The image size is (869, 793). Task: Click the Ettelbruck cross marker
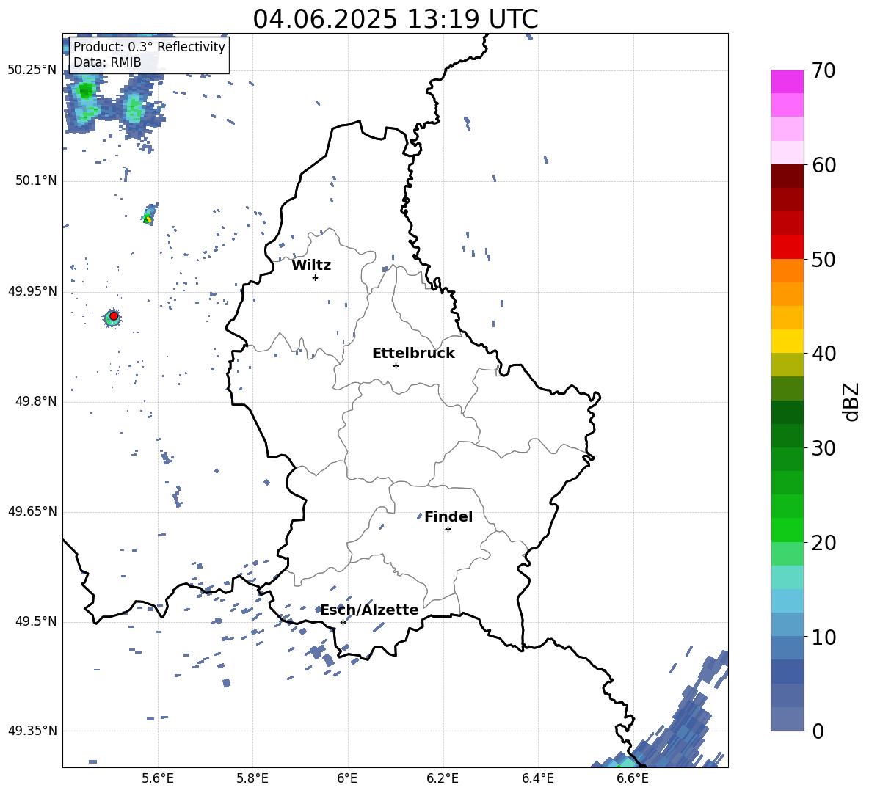click(396, 365)
